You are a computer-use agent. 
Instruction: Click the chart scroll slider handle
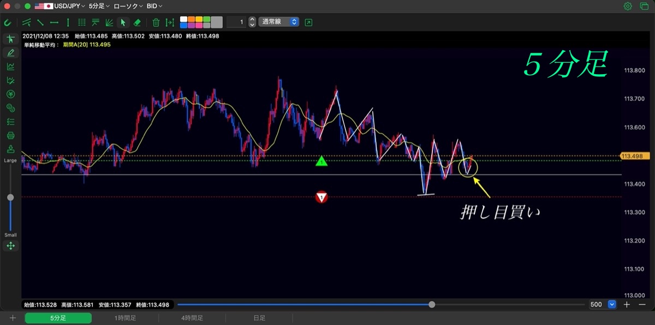(432, 305)
